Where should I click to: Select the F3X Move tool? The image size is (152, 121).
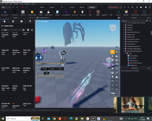coord(112,52)
